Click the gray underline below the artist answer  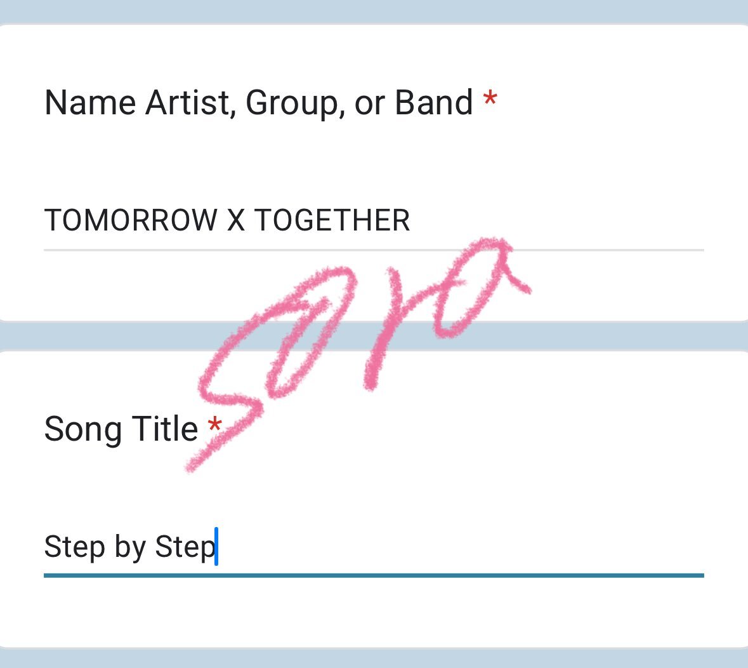click(374, 250)
